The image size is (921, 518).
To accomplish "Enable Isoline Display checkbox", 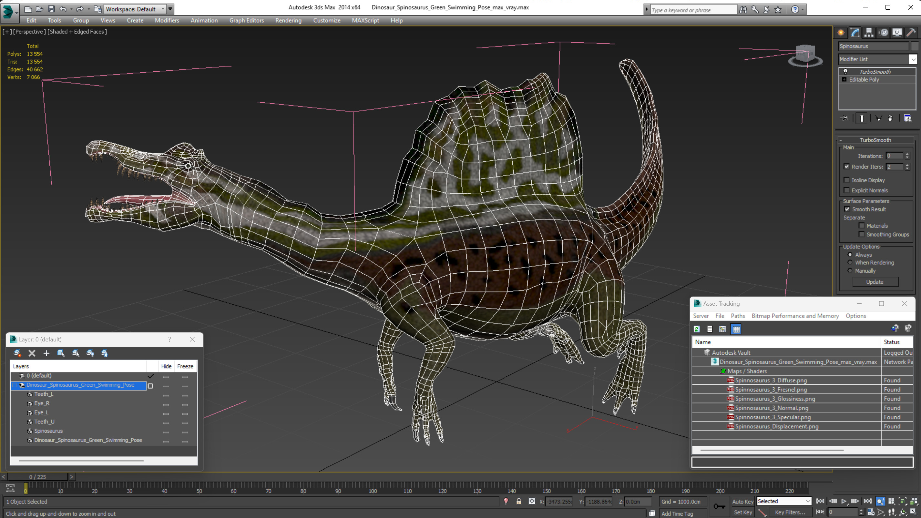I will (846, 180).
